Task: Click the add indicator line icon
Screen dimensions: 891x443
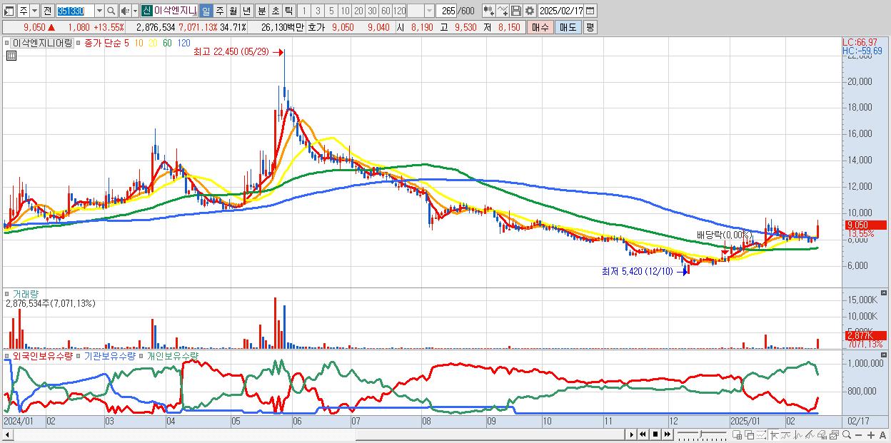Action: point(503,11)
